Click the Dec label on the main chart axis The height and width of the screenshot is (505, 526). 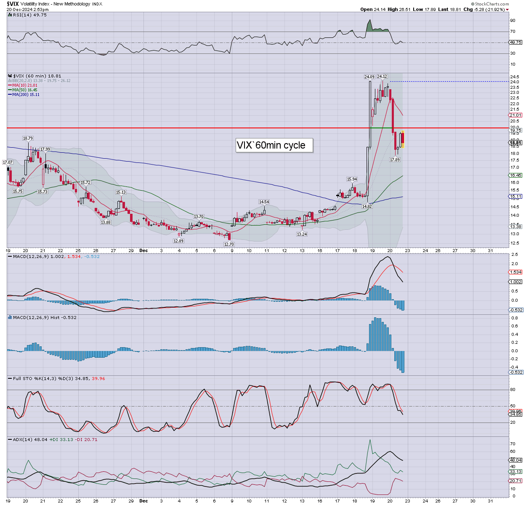143,251
